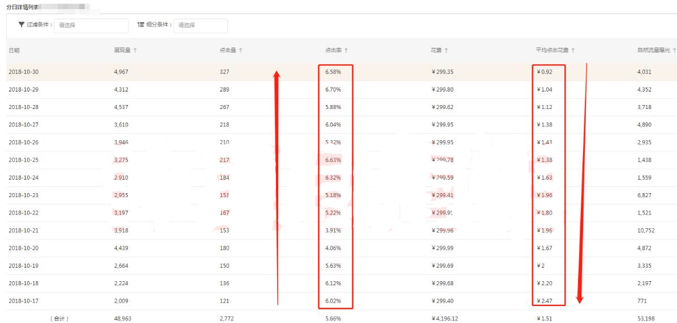Viewport: 677px width, 323px height.
Task: Click average cost ¥0.92
Action: click(x=545, y=72)
